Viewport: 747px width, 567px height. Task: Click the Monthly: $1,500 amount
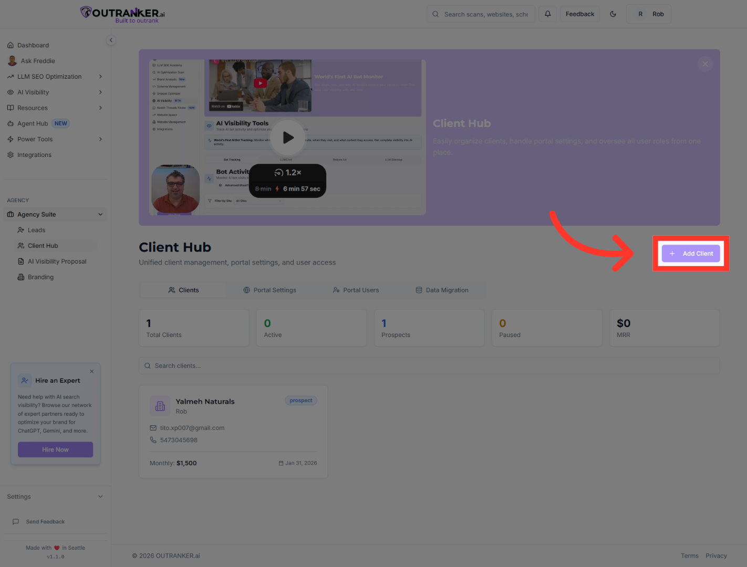click(x=173, y=463)
